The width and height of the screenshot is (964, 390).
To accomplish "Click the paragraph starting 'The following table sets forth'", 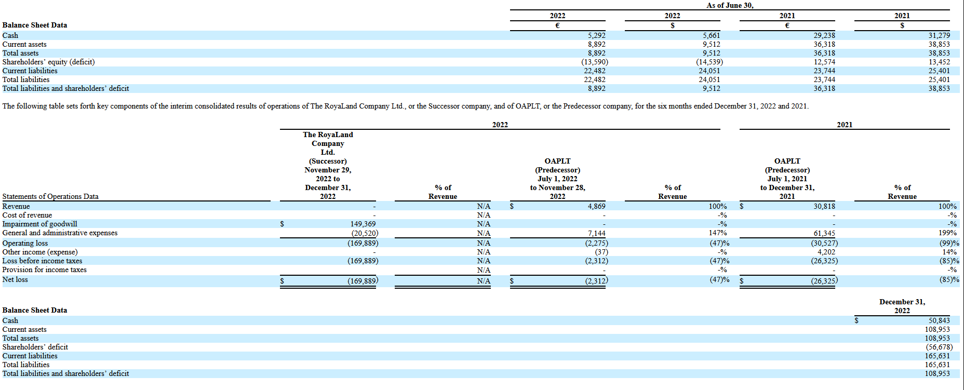I will tap(405, 106).
